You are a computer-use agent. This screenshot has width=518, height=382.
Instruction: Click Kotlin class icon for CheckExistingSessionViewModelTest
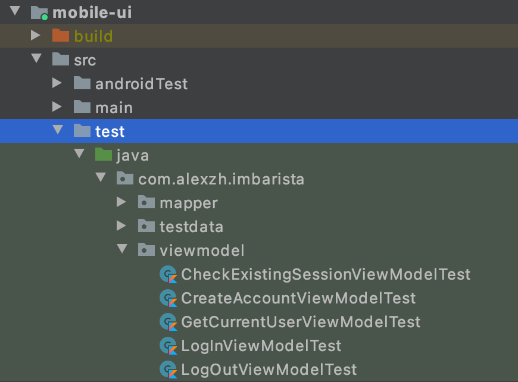(169, 274)
